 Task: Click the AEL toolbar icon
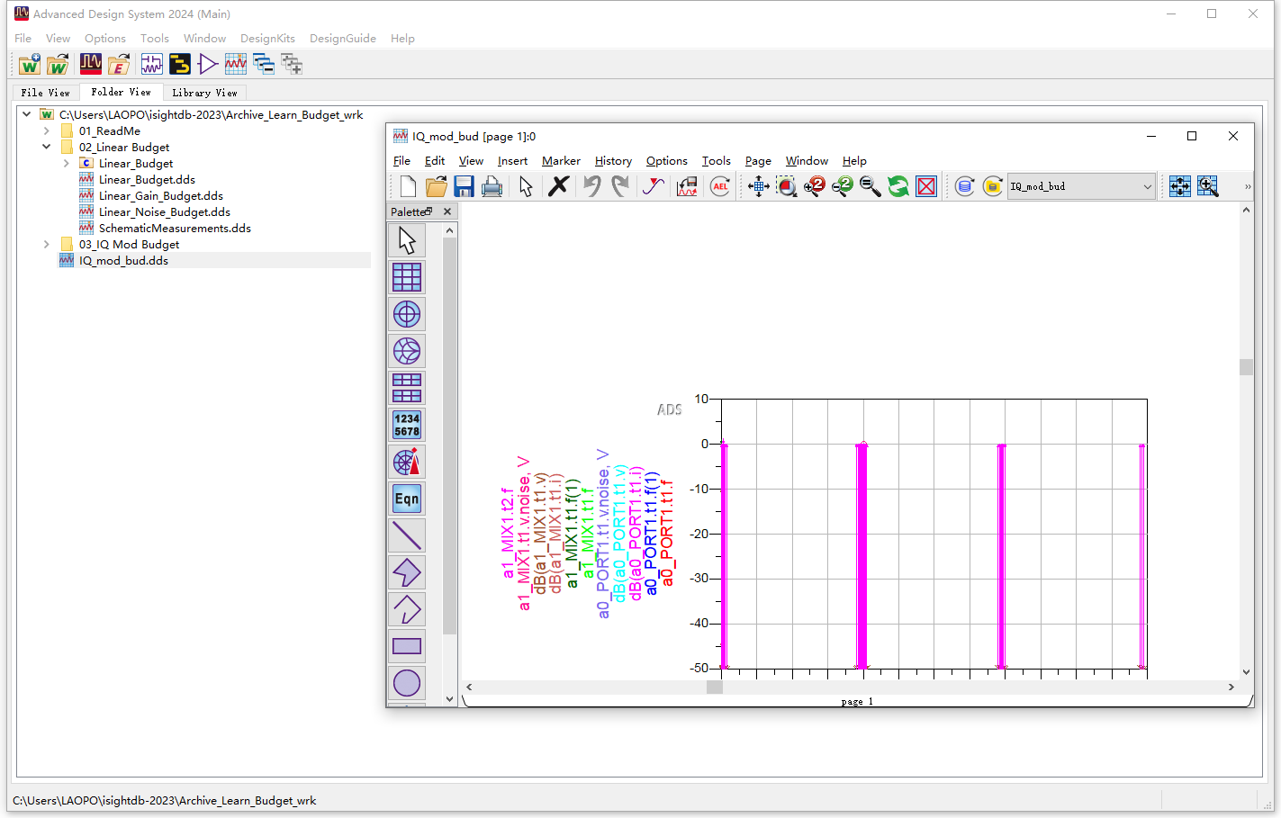720,186
